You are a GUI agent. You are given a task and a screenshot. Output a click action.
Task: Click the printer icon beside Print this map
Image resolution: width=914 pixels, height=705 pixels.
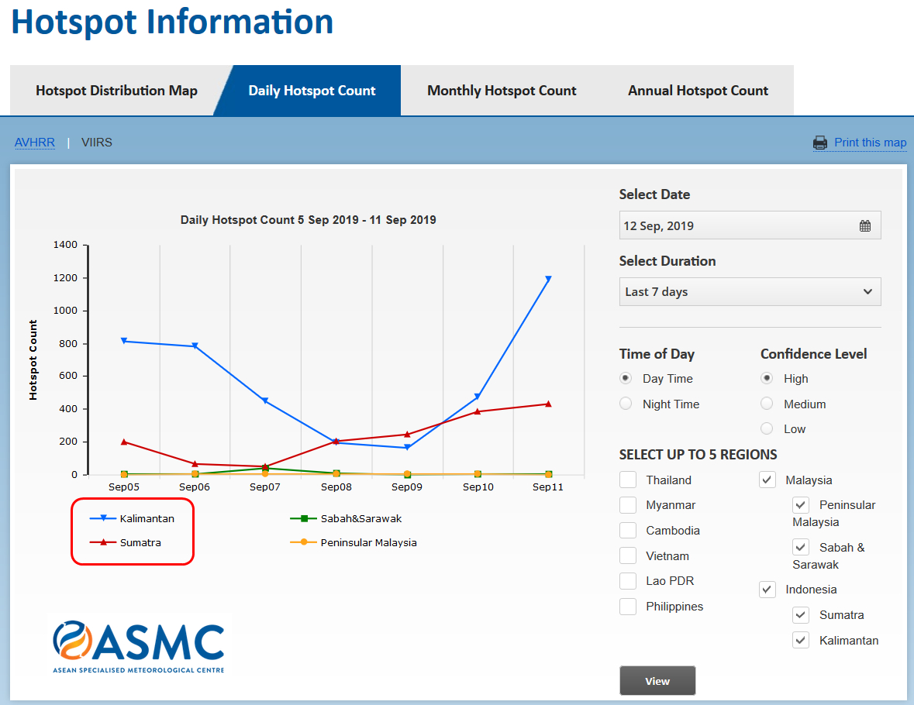pyautogui.click(x=820, y=143)
